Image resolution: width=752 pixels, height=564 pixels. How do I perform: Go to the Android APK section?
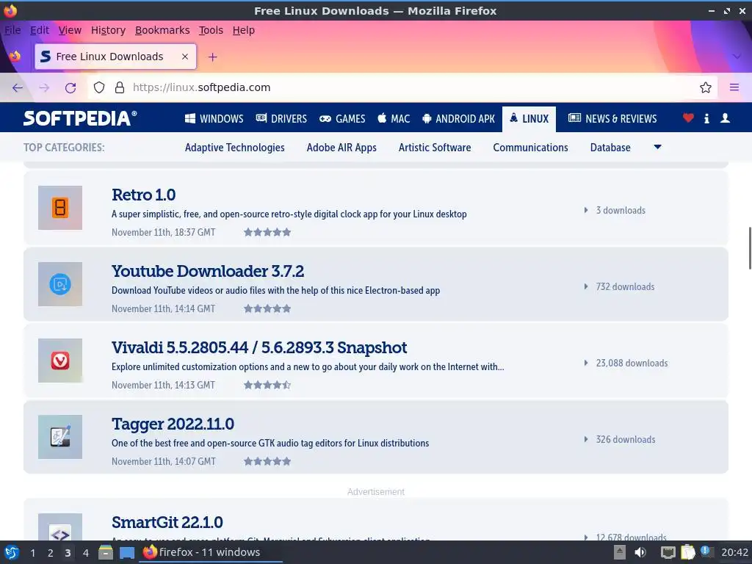[x=458, y=118]
